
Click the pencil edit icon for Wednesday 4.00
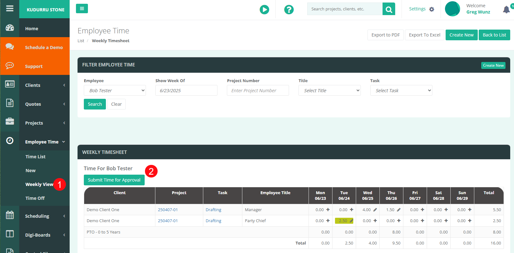375,210
